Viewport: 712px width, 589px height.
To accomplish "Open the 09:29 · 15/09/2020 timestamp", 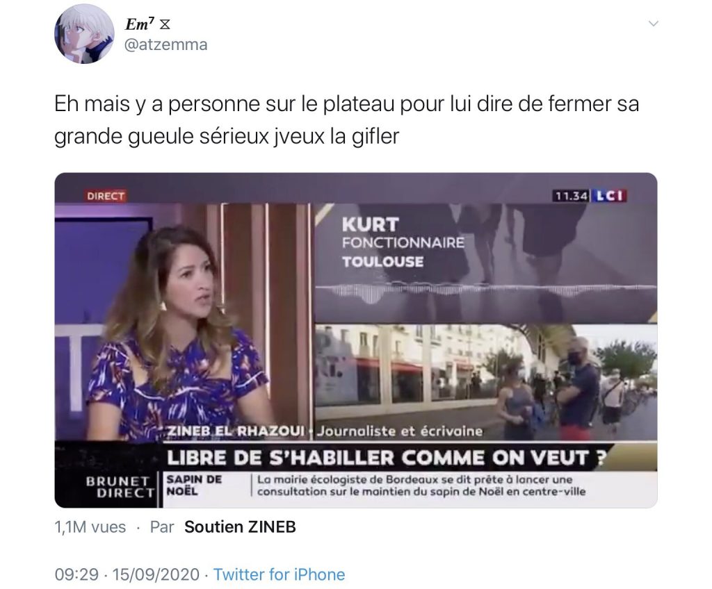I will coord(127,574).
